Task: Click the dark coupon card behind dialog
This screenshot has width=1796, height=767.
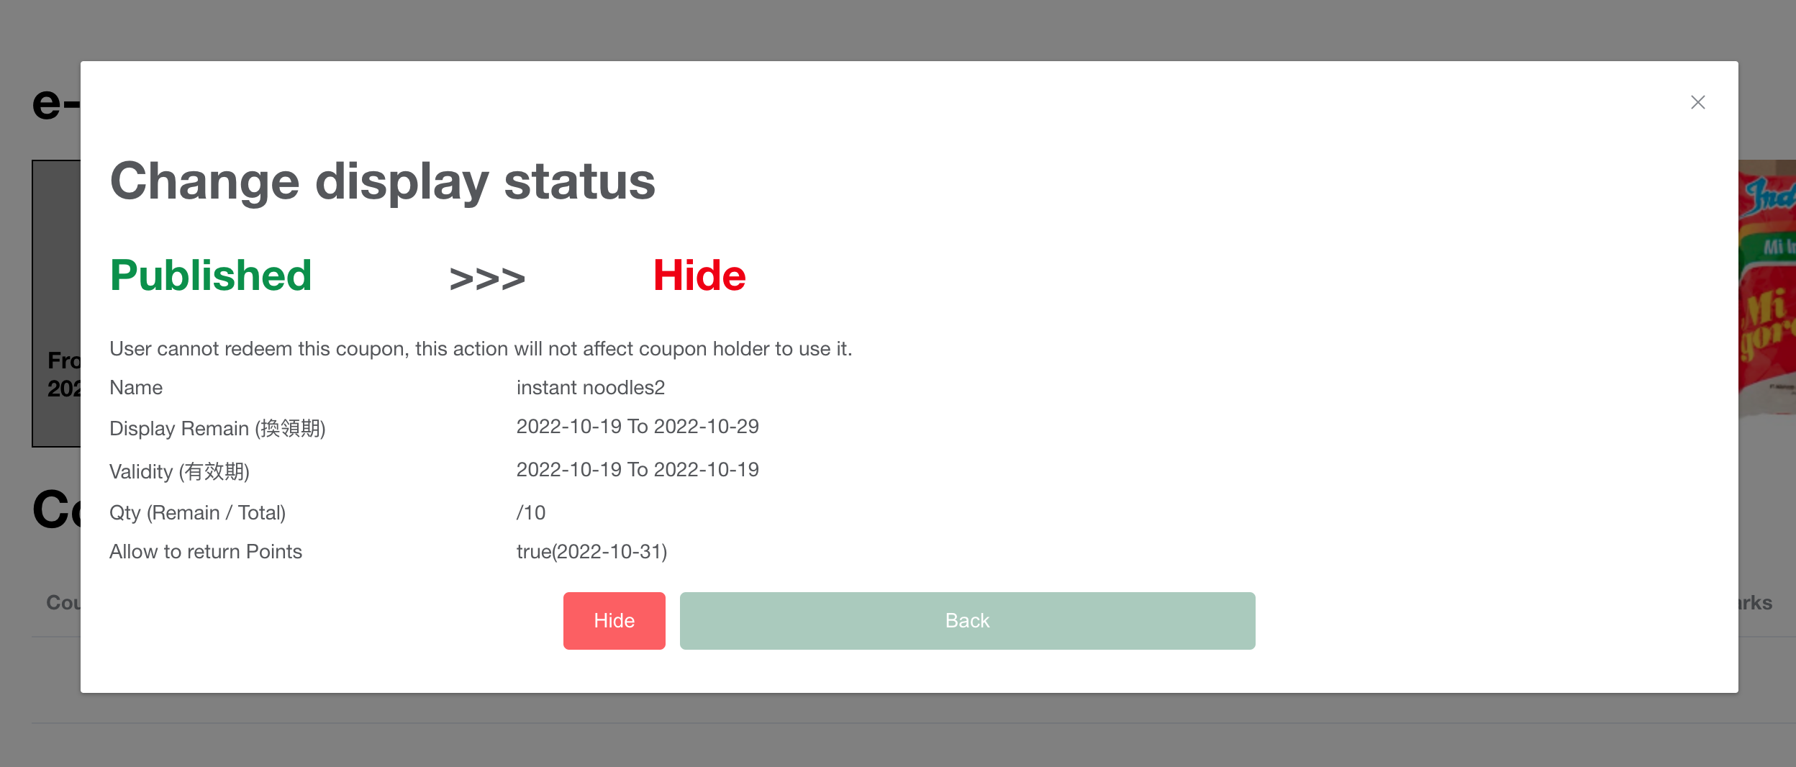Action: pos(56,288)
